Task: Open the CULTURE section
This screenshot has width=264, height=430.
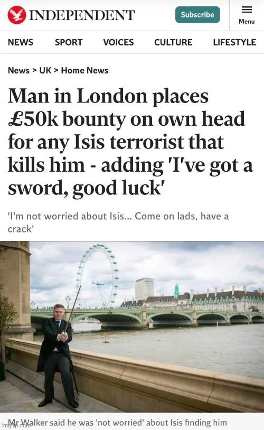Action: click(x=173, y=42)
